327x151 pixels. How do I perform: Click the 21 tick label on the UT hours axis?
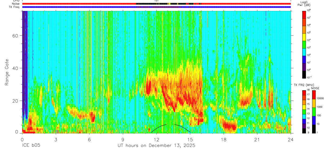tap(257, 140)
